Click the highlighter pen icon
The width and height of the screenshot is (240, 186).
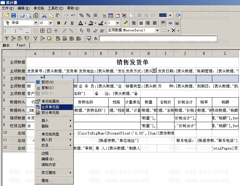tap(126, 23)
